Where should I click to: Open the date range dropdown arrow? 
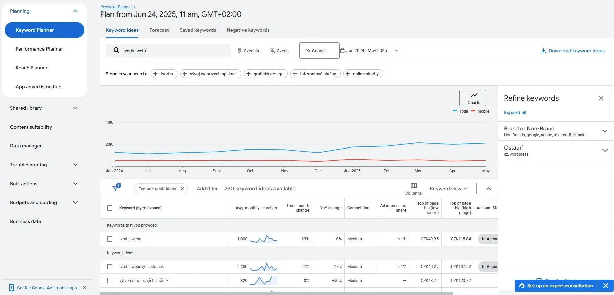click(x=396, y=51)
